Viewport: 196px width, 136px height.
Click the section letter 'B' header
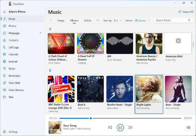click(x=50, y=71)
